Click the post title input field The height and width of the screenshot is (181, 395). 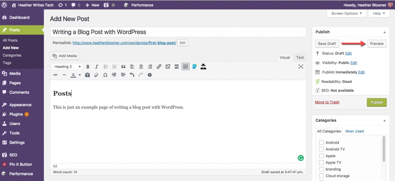pos(178,32)
